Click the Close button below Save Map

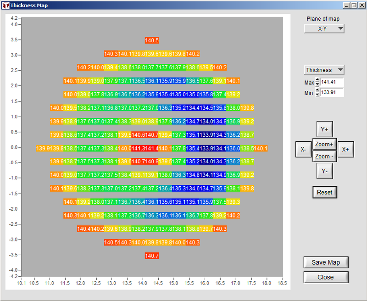[x=326, y=277]
